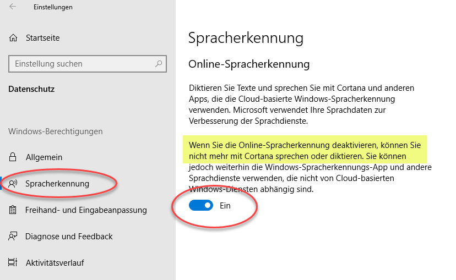Click the Diagnose und Feedback person icon
456x280 pixels.
pyautogui.click(x=13, y=237)
